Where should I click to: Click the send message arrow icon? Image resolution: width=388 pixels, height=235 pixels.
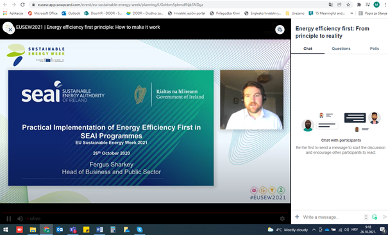click(385, 217)
